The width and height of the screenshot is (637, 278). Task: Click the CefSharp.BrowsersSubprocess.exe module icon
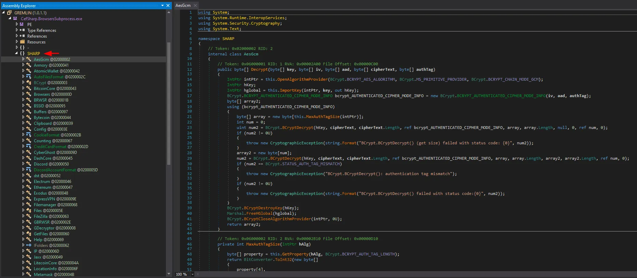coord(15,18)
